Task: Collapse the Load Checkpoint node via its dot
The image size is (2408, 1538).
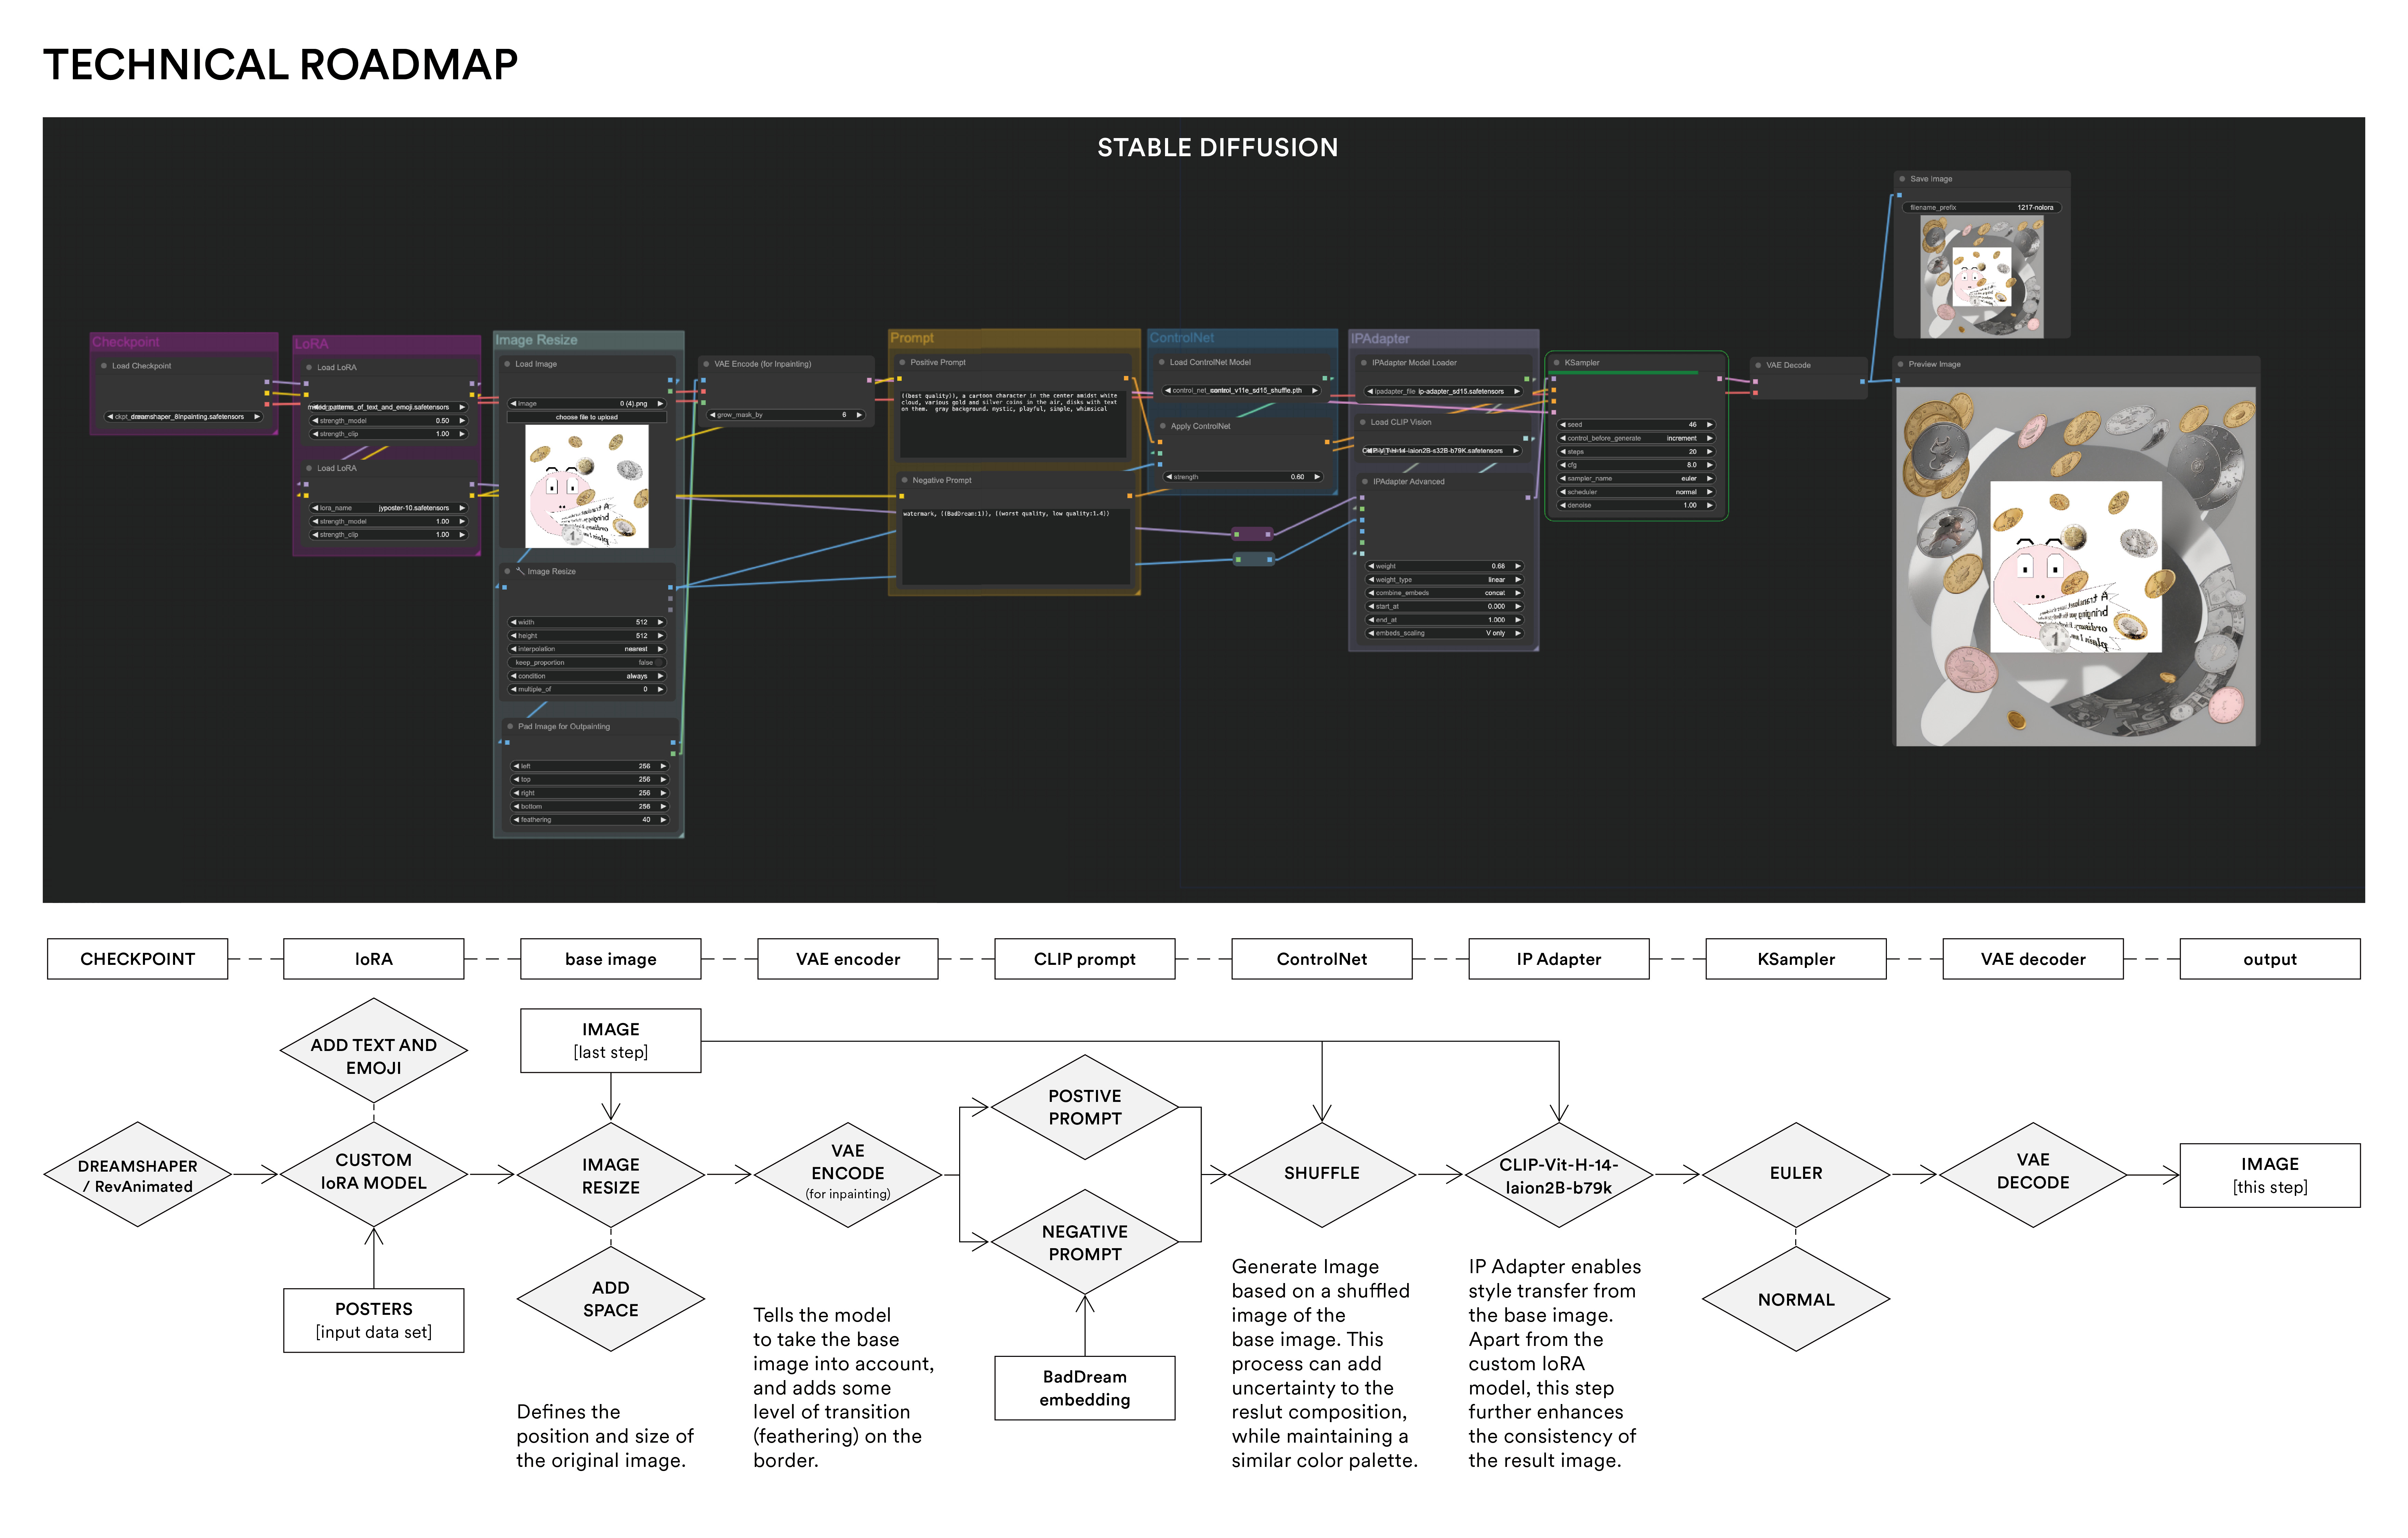Action: [x=104, y=366]
